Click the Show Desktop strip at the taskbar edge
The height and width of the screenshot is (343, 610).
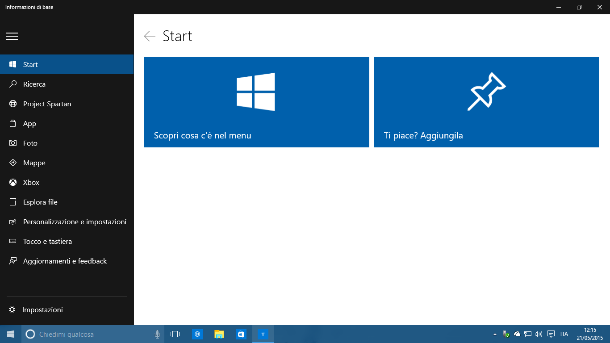click(608, 334)
